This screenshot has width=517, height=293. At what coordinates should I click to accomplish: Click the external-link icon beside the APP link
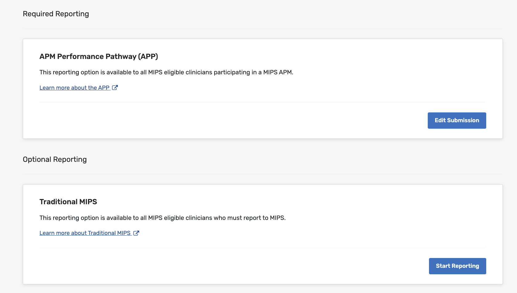(115, 88)
